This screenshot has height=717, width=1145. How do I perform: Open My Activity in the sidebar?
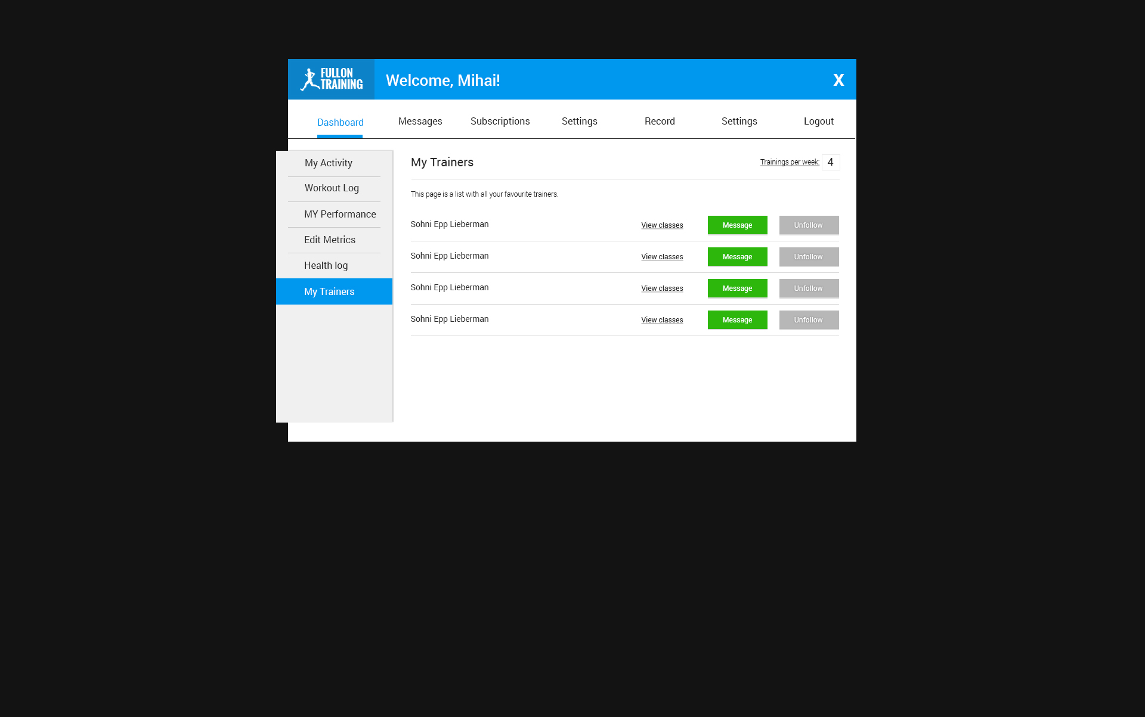[x=329, y=163]
